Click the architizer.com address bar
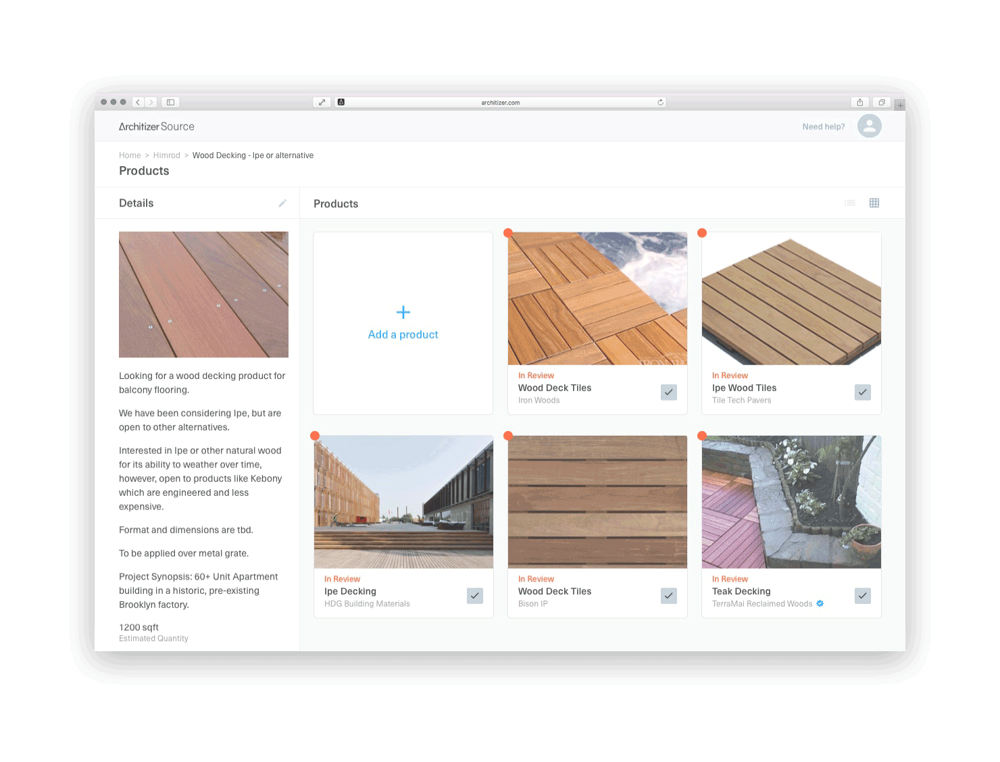Screen dimensions: 1000x762 (501, 102)
